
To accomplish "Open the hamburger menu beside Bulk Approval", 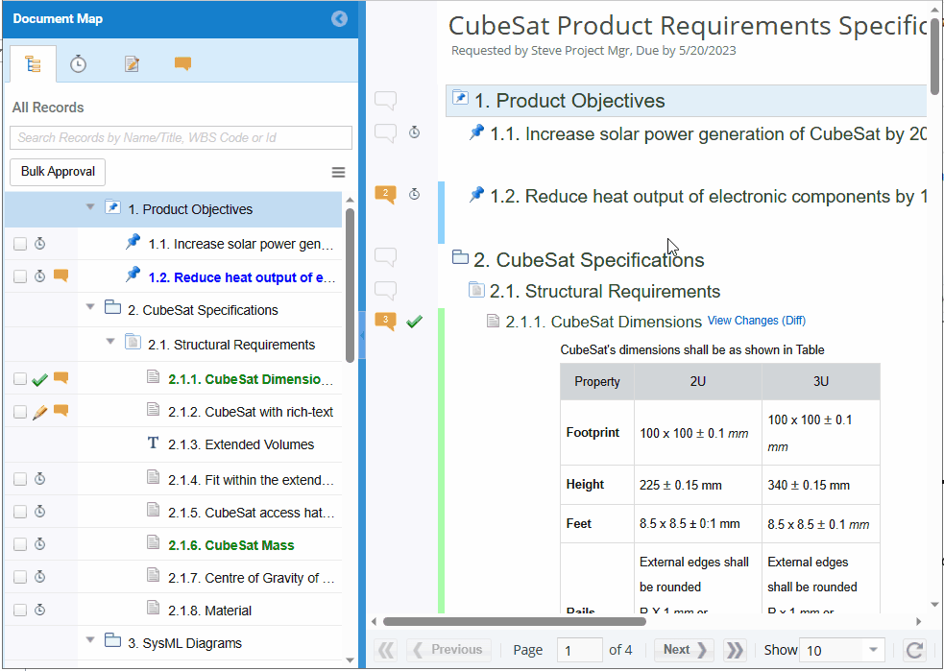I will tap(338, 173).
